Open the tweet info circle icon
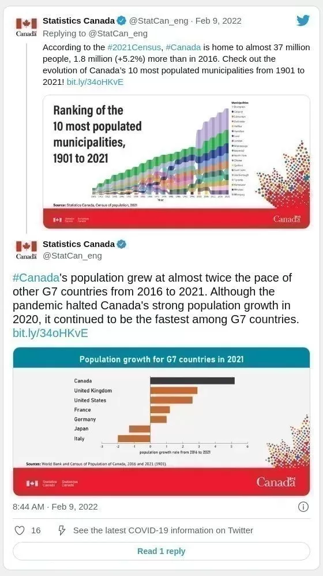Screen dimensions: 323x576 pyautogui.click(x=303, y=507)
